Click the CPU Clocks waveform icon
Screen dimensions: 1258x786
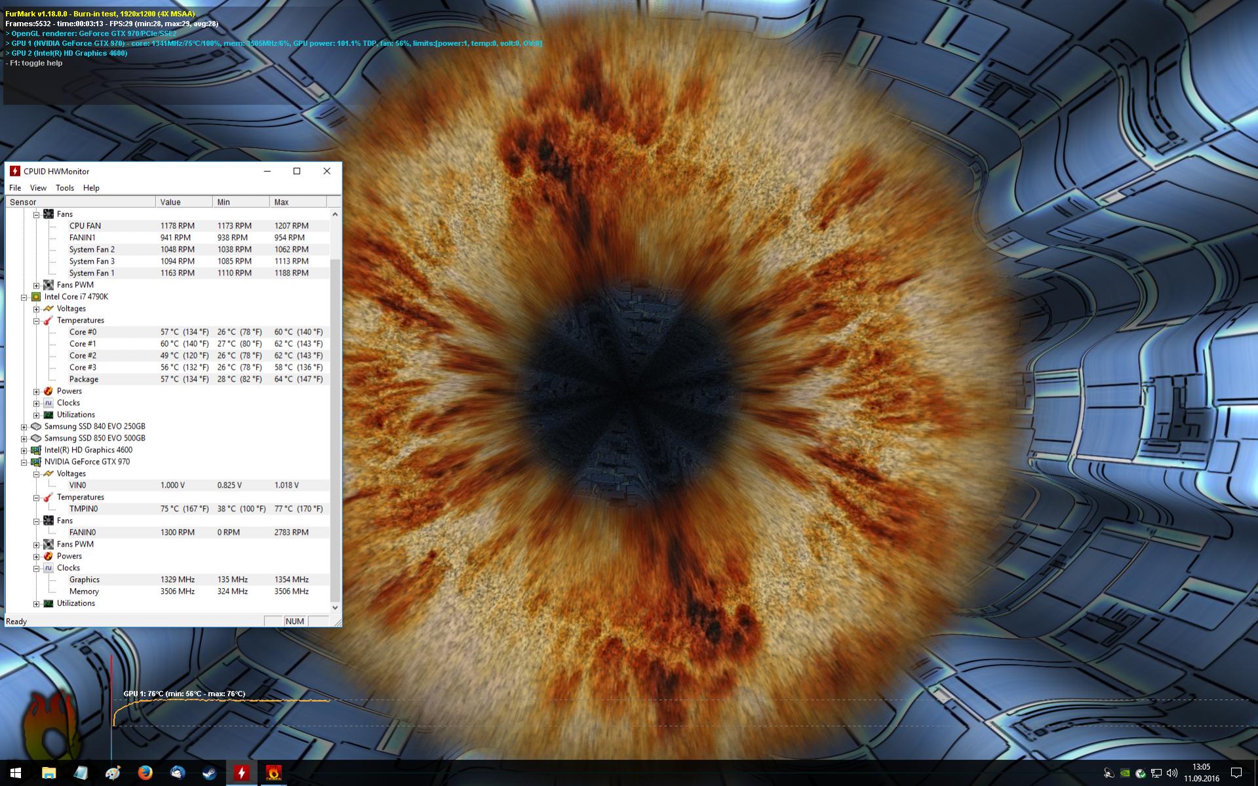(x=48, y=403)
